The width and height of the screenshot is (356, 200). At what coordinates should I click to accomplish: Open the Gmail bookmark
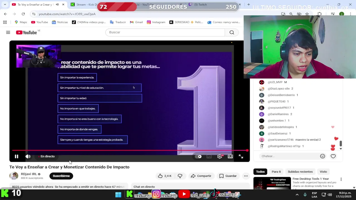[x=136, y=22]
